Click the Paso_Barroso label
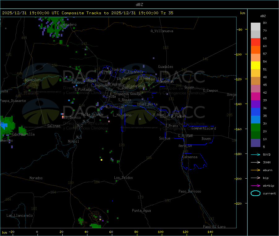279x236 pixels. pyautogui.click(x=190, y=191)
